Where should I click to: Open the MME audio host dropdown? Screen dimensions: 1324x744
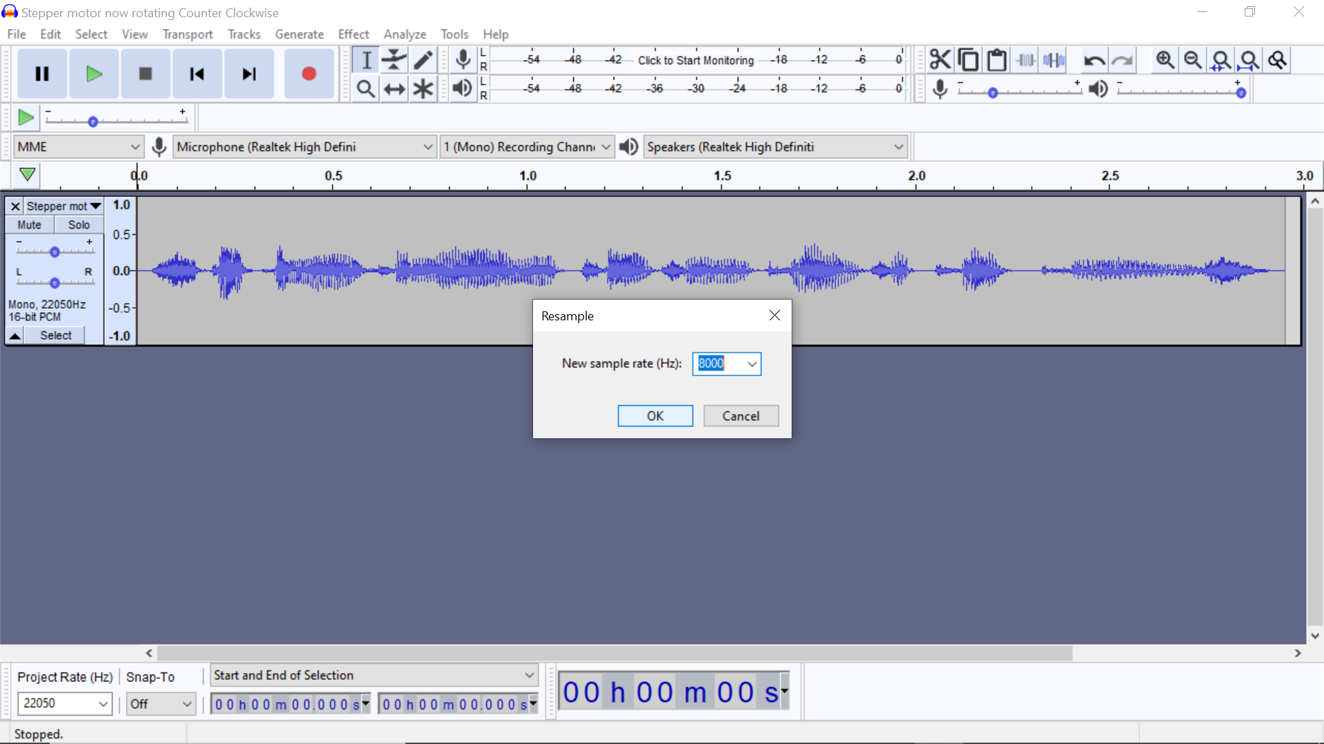click(x=78, y=147)
